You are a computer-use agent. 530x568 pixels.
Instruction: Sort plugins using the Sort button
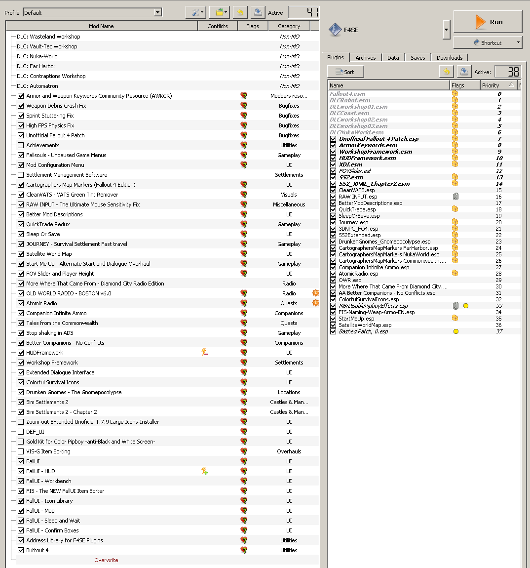point(345,72)
